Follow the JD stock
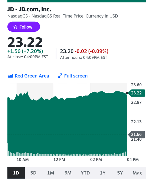 pyautogui.click(x=24, y=27)
